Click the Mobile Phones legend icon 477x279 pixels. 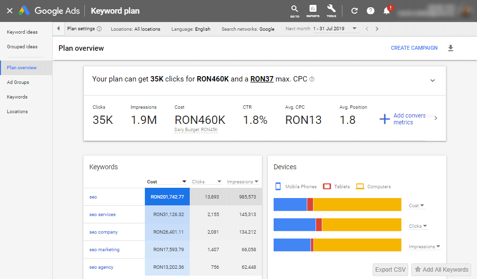click(278, 186)
